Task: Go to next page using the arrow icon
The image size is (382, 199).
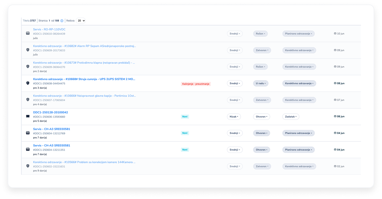Action: 62,21
